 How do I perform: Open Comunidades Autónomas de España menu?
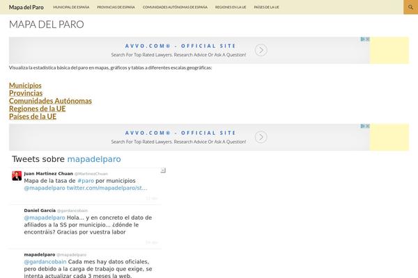[175, 7]
